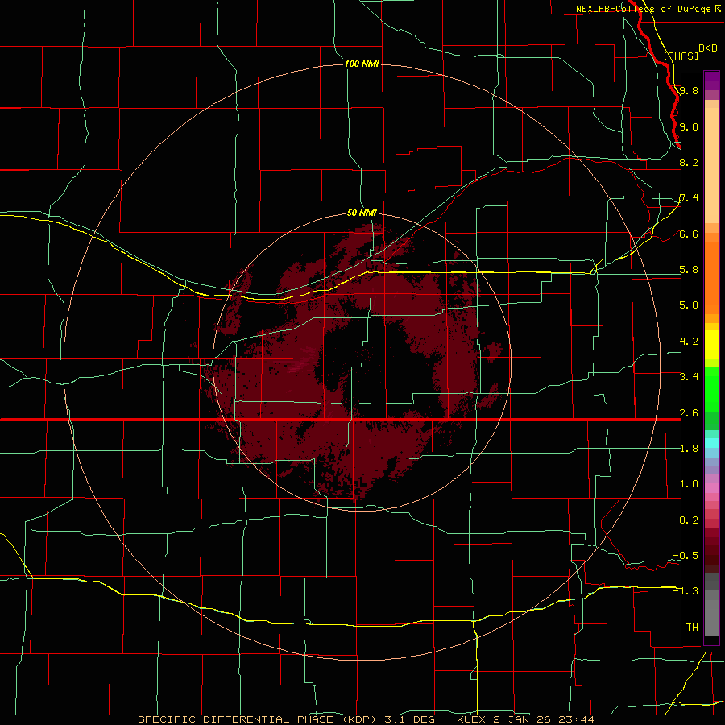Click the pink high-KDP spot in the radar echo
Image resolution: width=725 pixels, height=725 pixels.
tap(301, 363)
